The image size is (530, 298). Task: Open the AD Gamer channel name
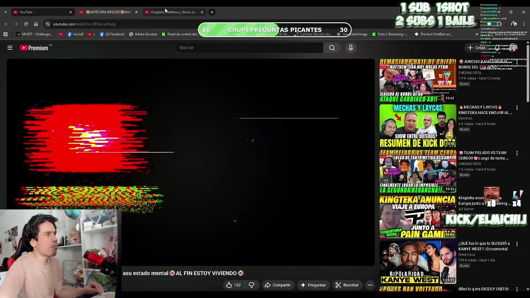click(x=466, y=209)
